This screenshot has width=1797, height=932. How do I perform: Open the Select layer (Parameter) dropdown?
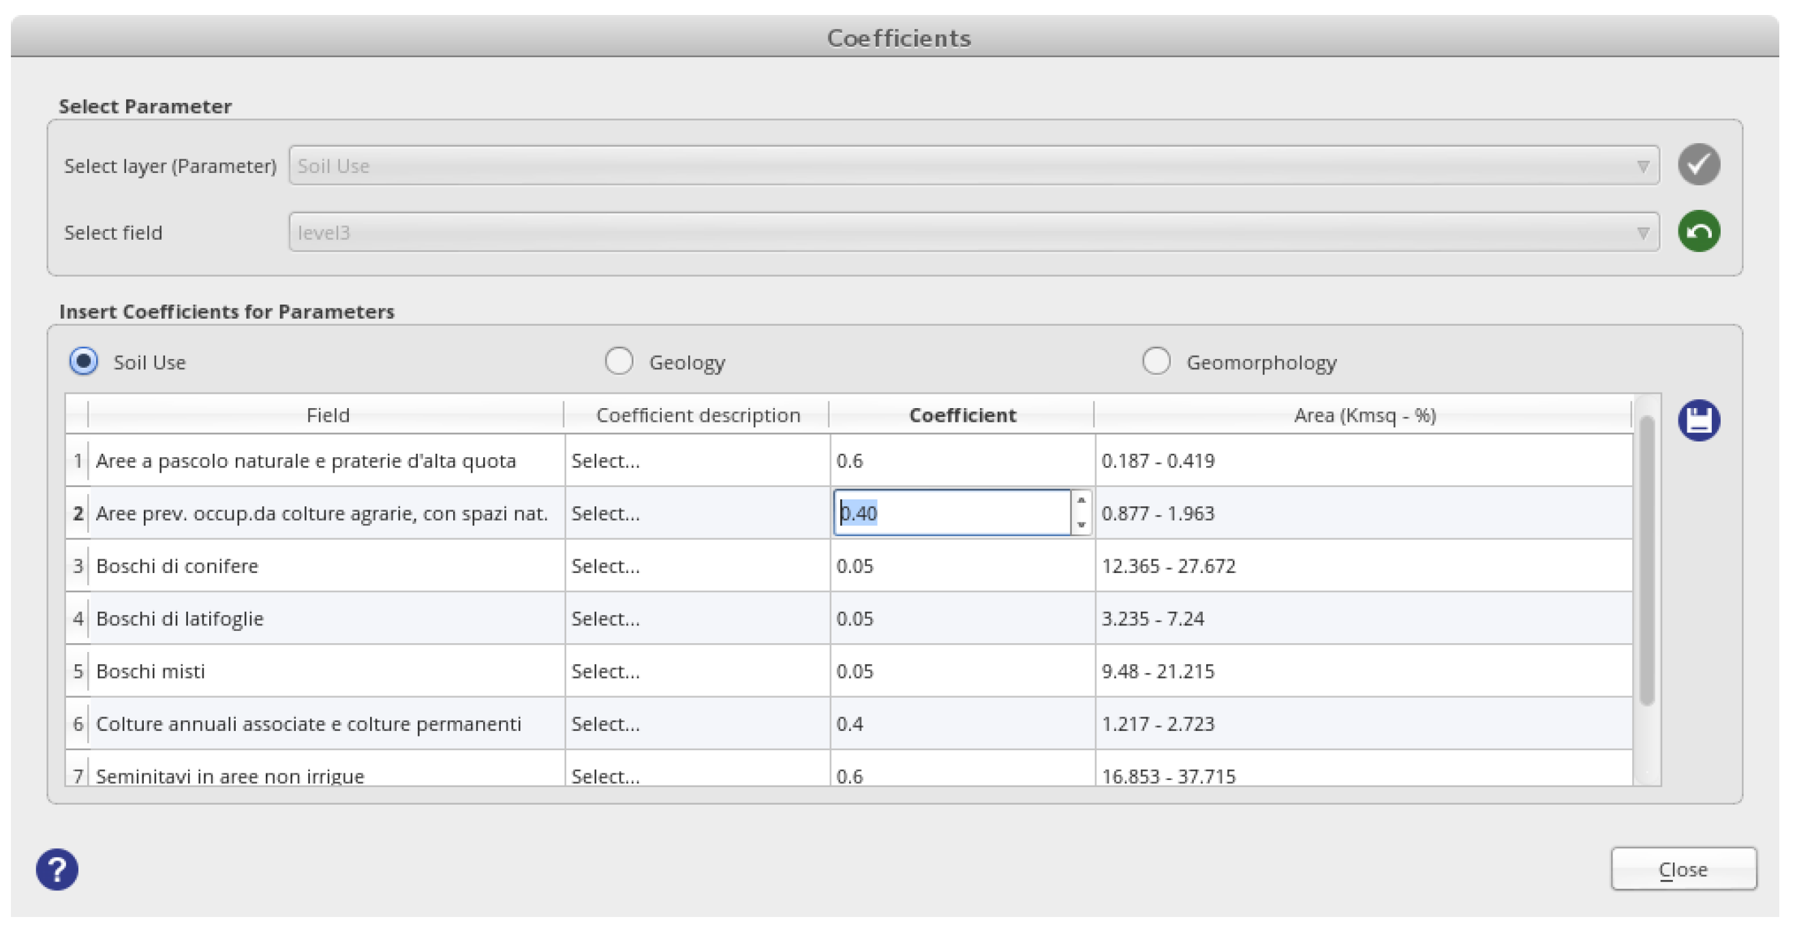(974, 166)
